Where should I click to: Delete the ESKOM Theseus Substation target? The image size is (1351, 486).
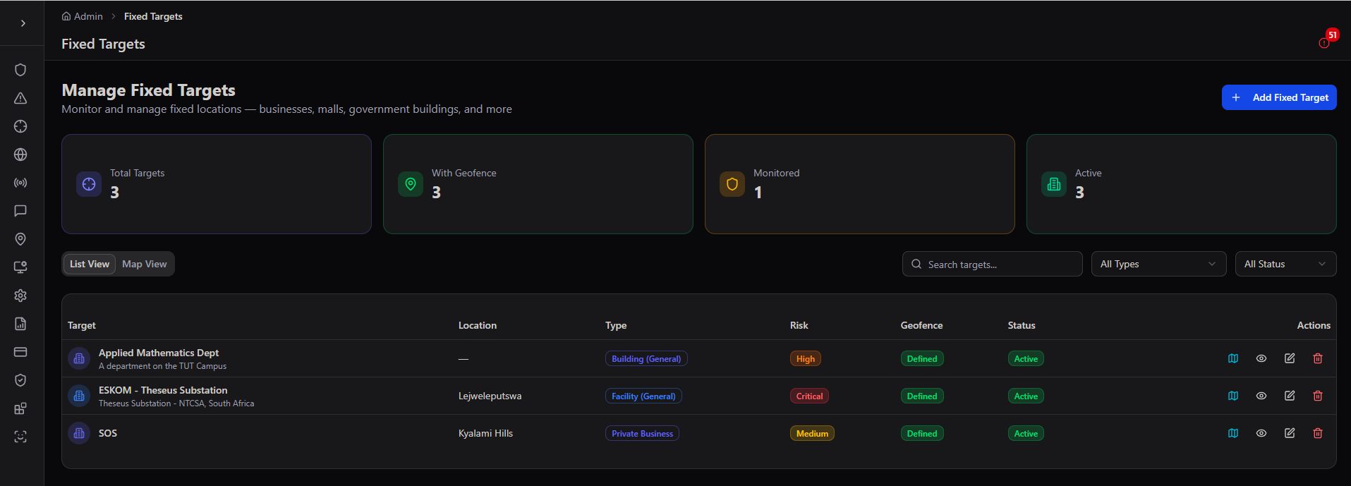click(1318, 396)
